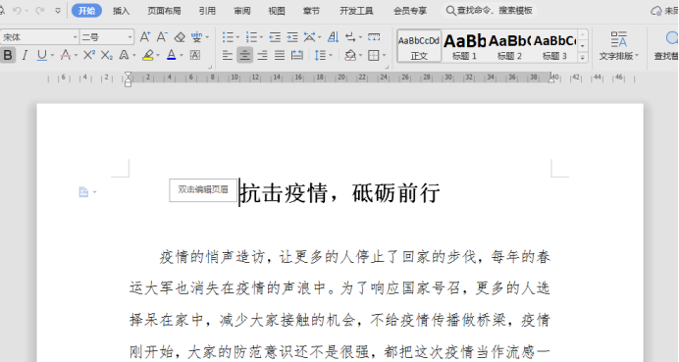Open the quick access toolbar customize arrow

(58, 11)
